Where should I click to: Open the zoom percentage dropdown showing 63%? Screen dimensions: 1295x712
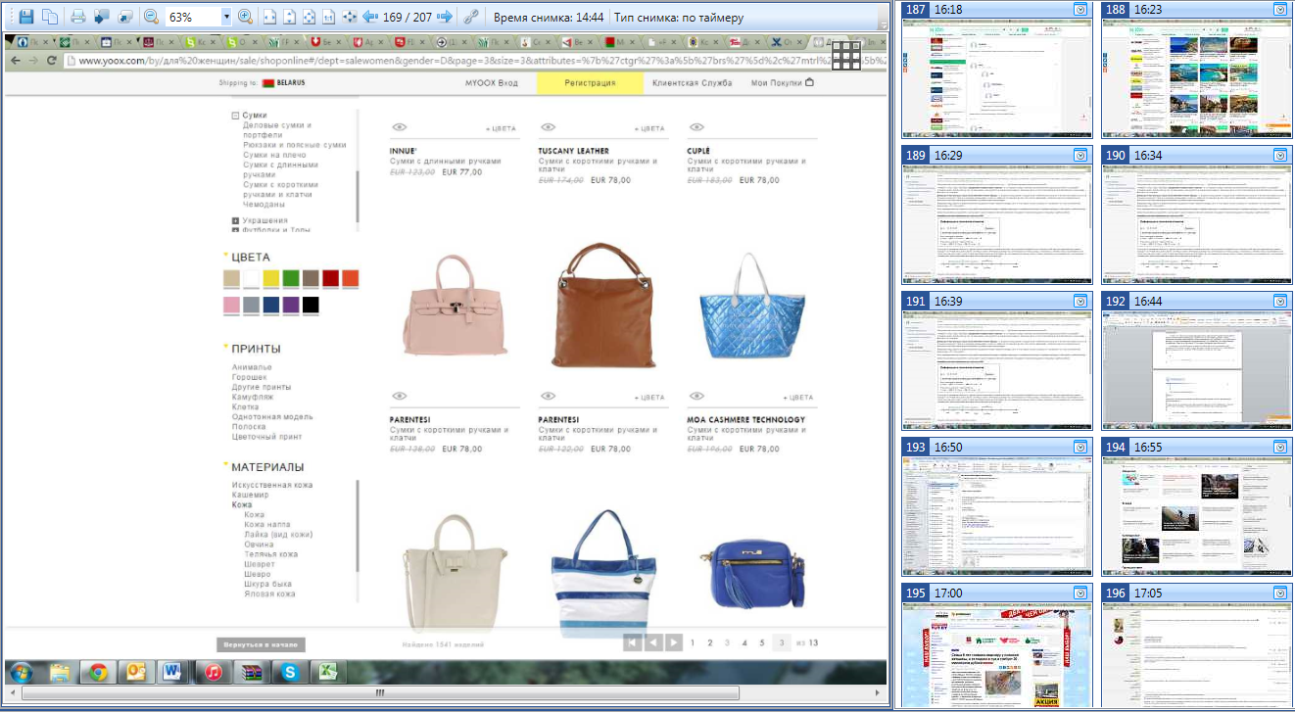click(x=226, y=17)
